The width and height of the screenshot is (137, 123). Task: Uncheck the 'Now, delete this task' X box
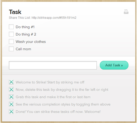[x=11, y=89]
